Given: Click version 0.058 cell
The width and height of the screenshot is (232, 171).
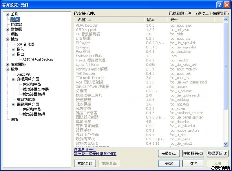Looking at the screenshot, I should [x=150, y=65].
